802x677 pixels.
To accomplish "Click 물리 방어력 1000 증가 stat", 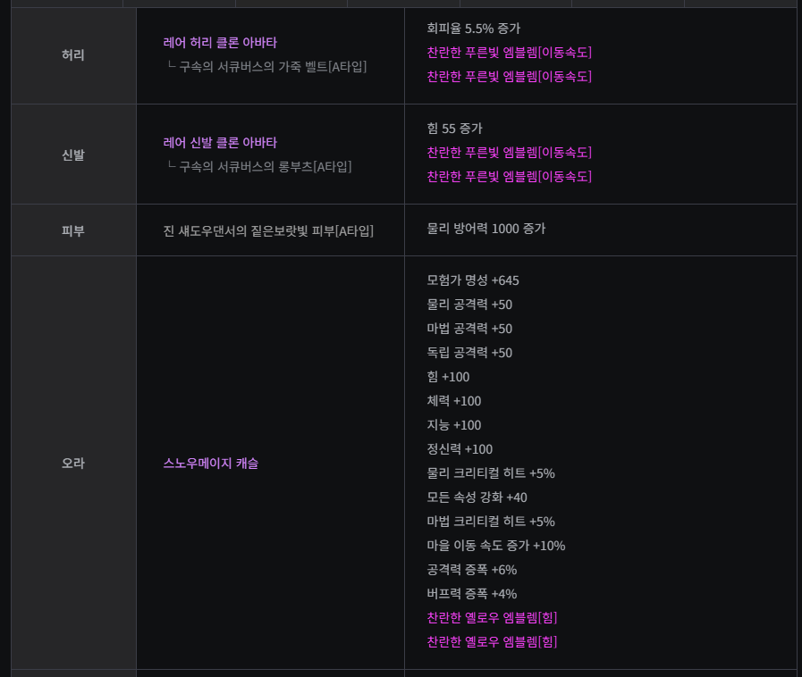I will coord(486,229).
